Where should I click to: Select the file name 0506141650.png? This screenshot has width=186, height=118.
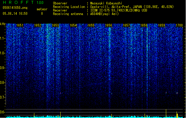tap(15, 8)
